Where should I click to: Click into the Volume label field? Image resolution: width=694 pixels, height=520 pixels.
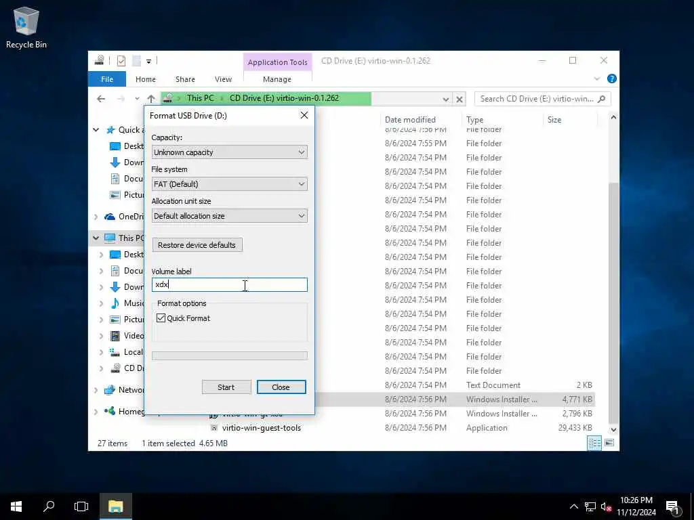point(229,285)
